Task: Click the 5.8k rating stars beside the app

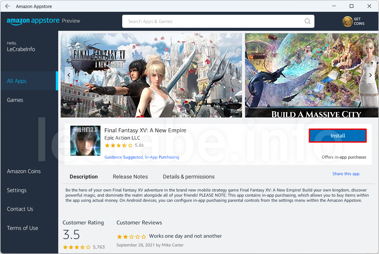Action: pyautogui.click(x=119, y=145)
